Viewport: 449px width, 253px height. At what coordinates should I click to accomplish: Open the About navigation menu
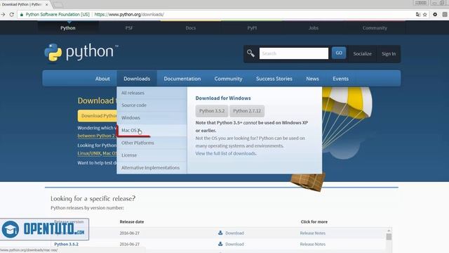tap(102, 79)
